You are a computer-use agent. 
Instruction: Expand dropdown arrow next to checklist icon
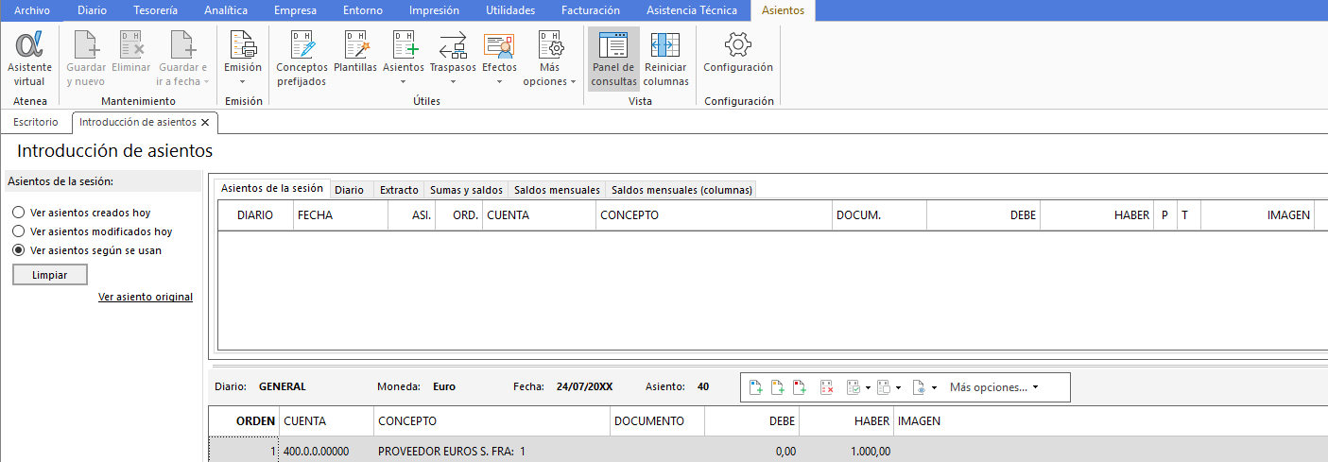tap(868, 387)
